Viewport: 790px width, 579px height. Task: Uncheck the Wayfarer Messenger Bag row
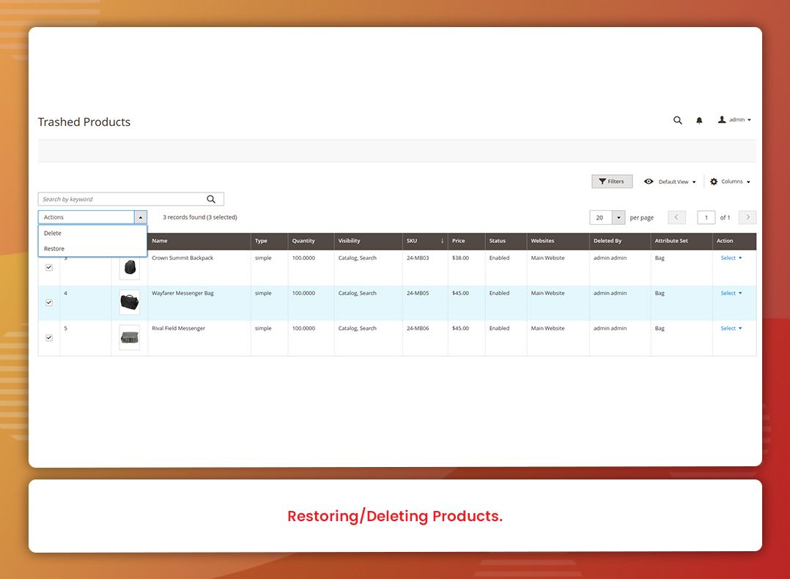click(x=48, y=302)
